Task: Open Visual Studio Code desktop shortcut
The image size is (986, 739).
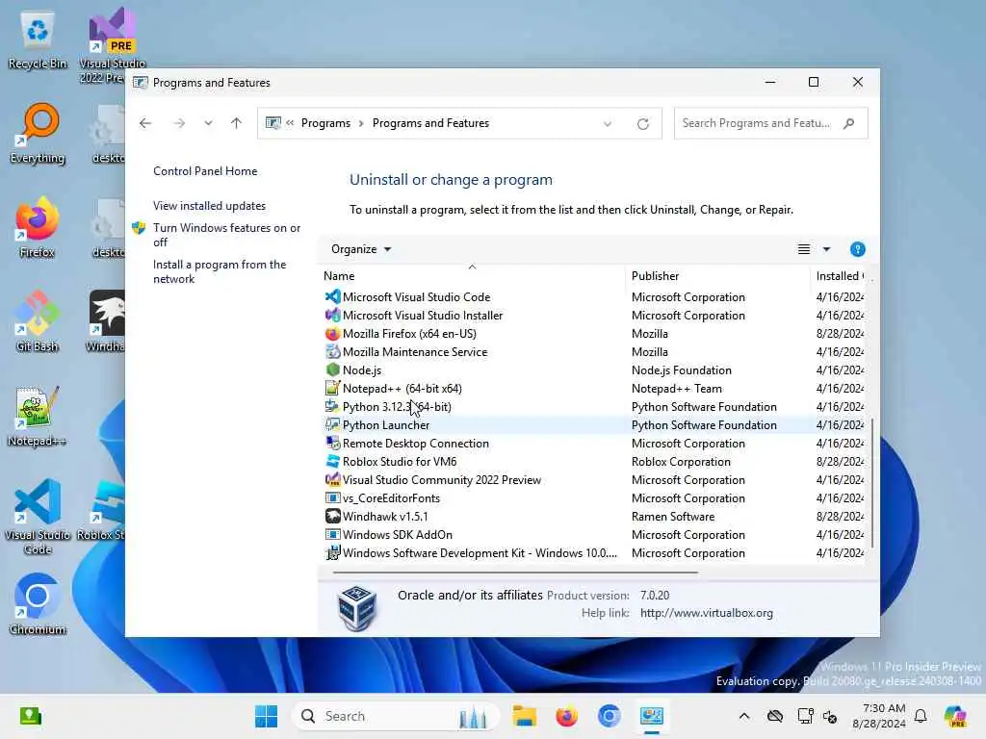Action: click(38, 517)
